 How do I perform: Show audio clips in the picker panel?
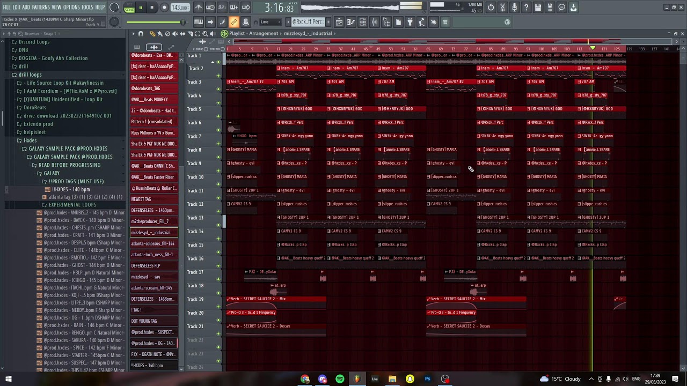tap(154, 47)
